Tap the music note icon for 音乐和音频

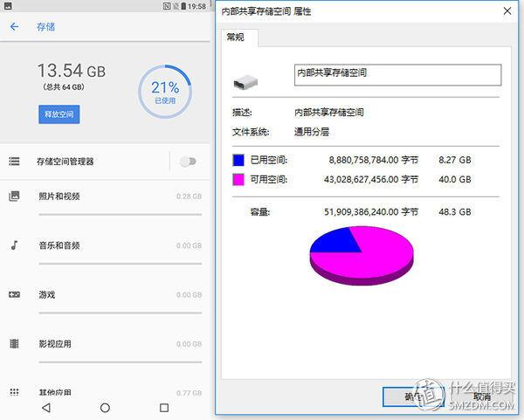(x=14, y=245)
